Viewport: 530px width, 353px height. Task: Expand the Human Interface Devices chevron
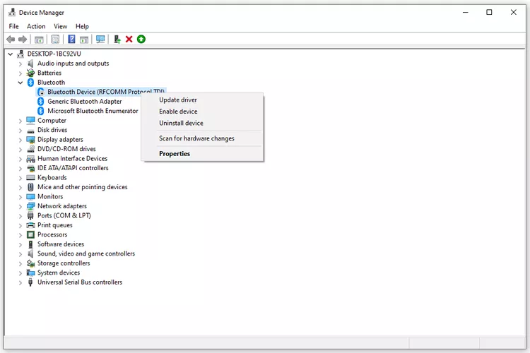(x=20, y=159)
